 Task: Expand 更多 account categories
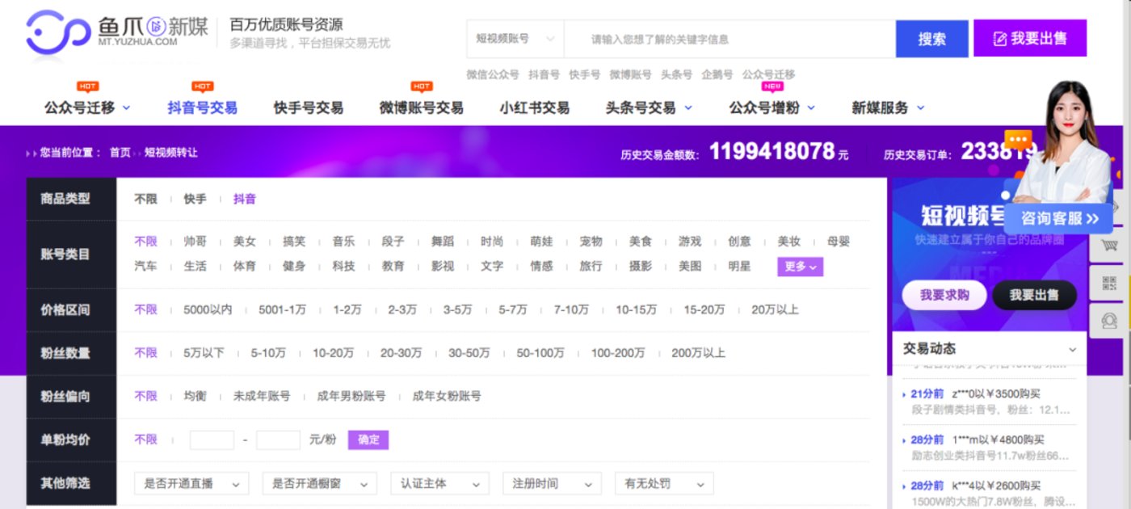click(x=800, y=266)
